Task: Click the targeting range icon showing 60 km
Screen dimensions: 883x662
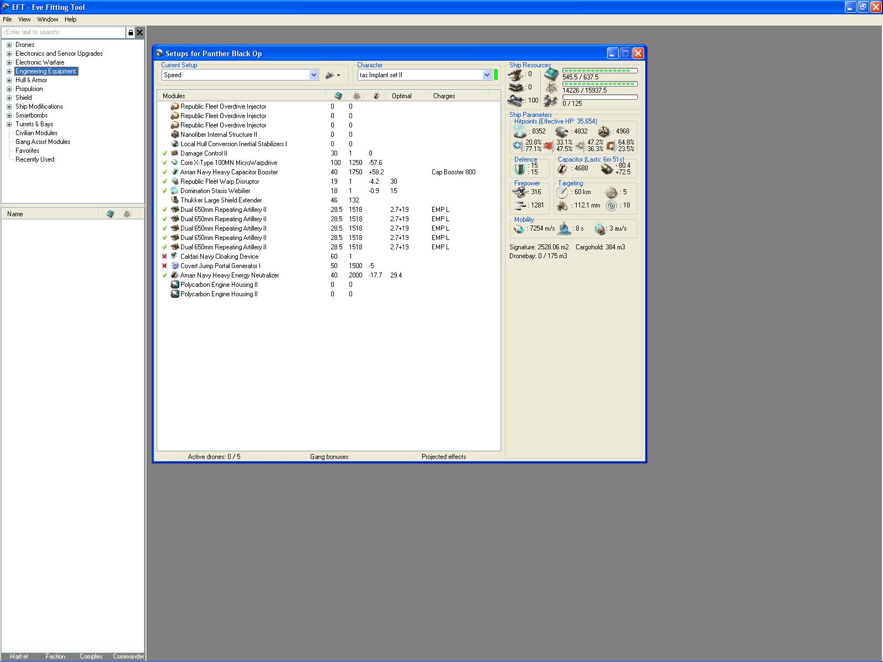Action: pyautogui.click(x=562, y=193)
